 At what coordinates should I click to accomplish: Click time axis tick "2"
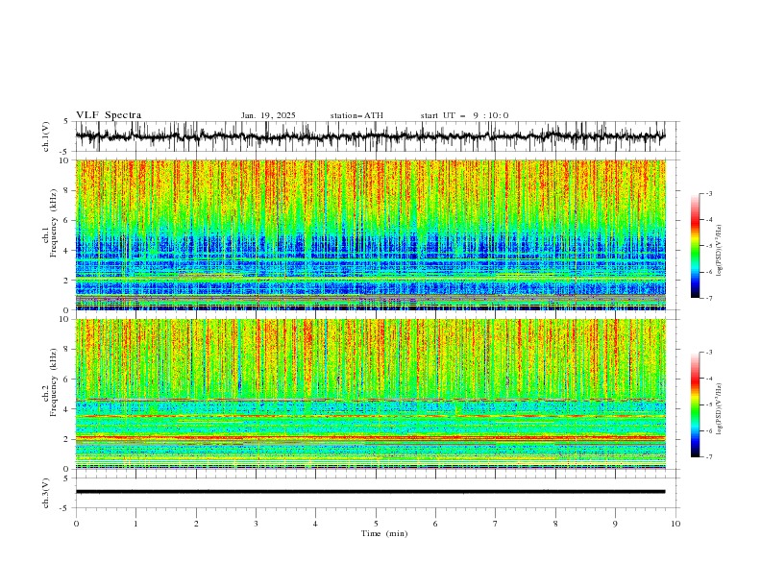[x=196, y=524]
